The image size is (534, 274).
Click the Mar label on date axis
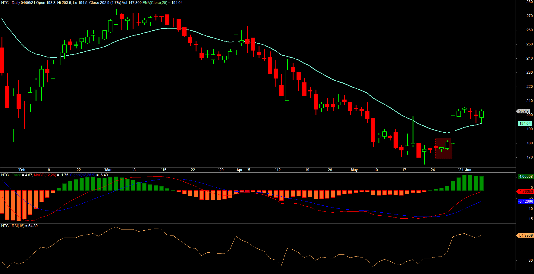click(108, 170)
